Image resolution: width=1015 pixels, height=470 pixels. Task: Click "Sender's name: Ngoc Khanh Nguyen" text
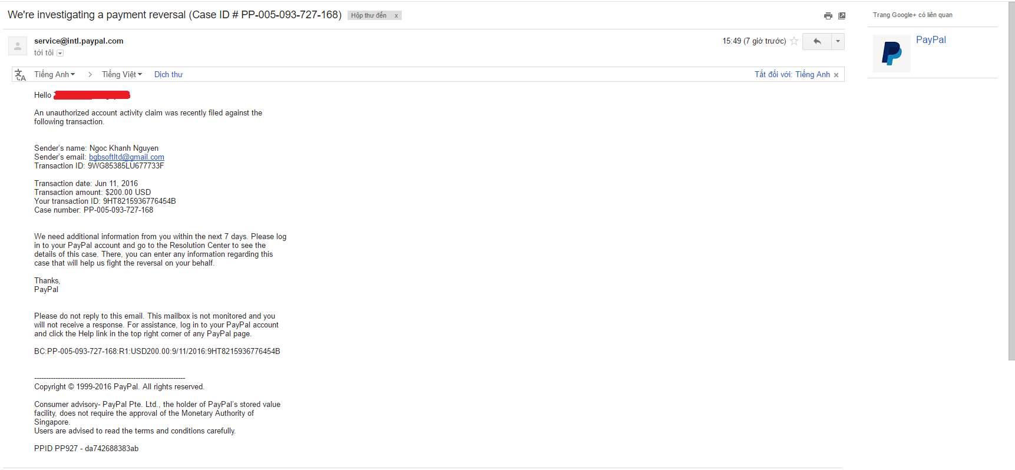96,148
